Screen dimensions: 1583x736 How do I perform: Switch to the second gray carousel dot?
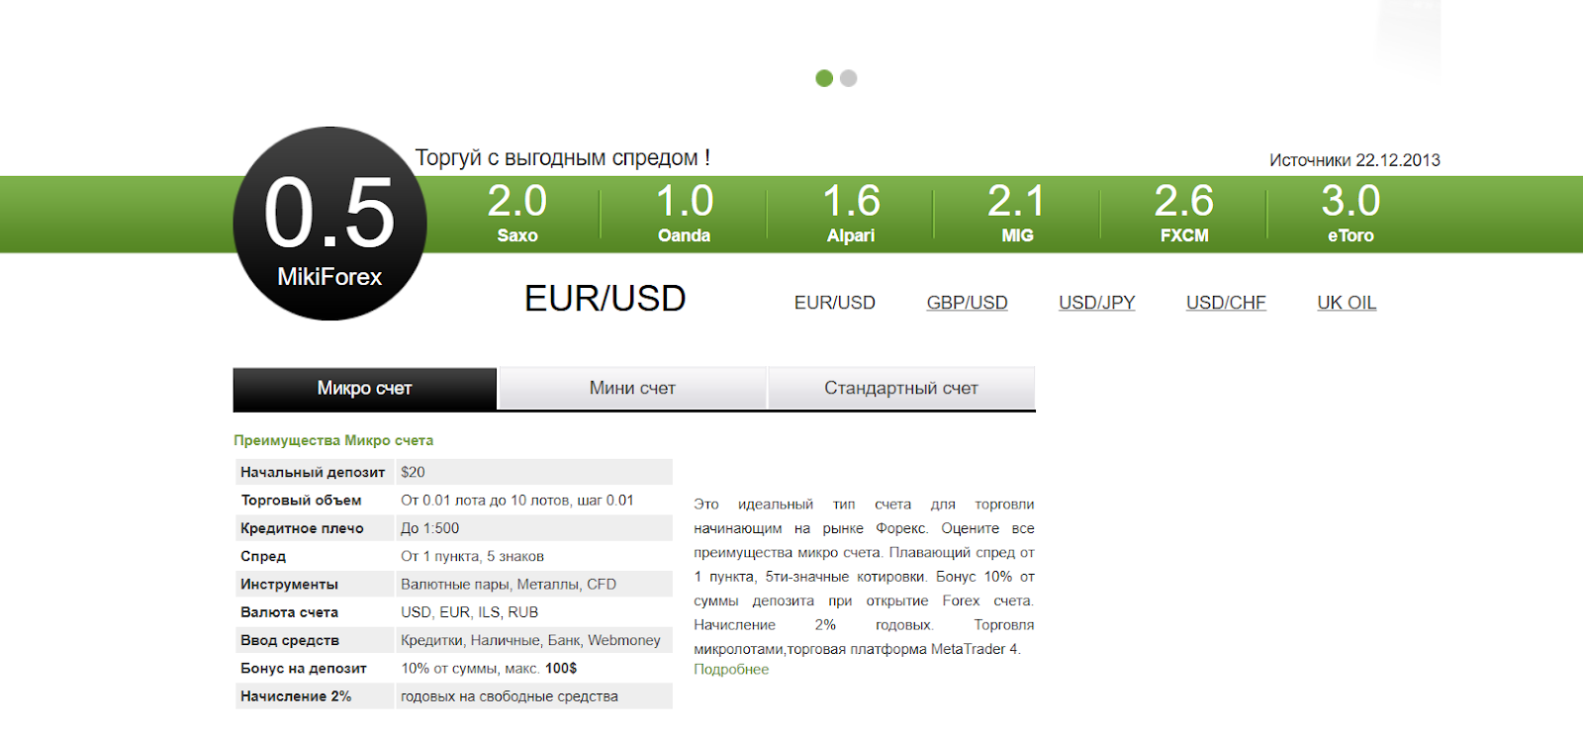[849, 78]
